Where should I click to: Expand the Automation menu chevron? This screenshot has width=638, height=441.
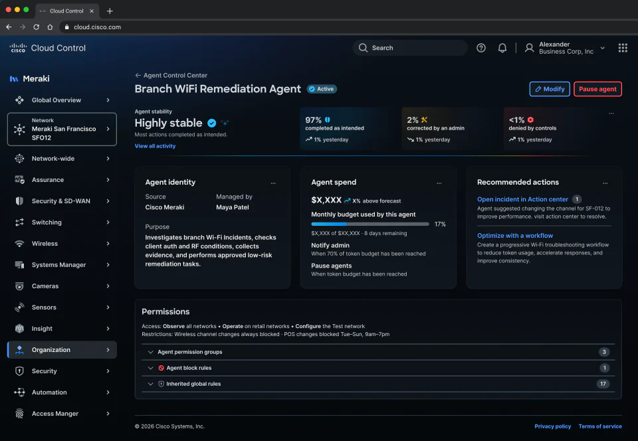108,393
